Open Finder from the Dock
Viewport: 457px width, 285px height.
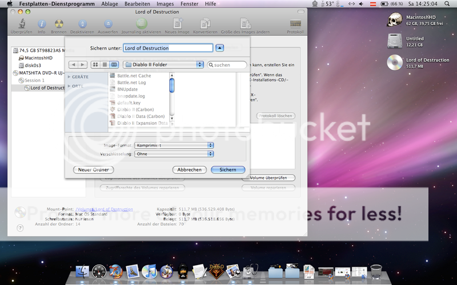click(x=83, y=271)
